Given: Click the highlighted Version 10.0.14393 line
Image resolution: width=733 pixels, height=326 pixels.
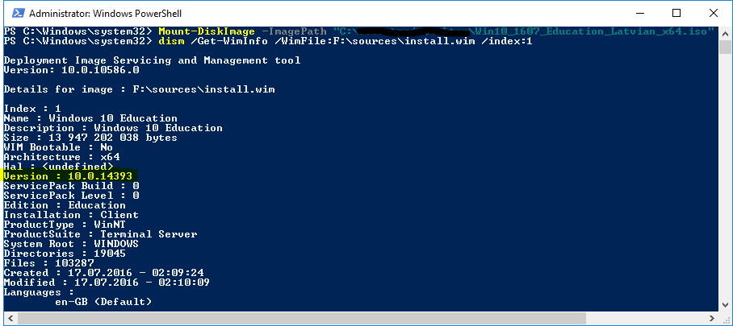Looking at the screenshot, I should pos(68,175).
